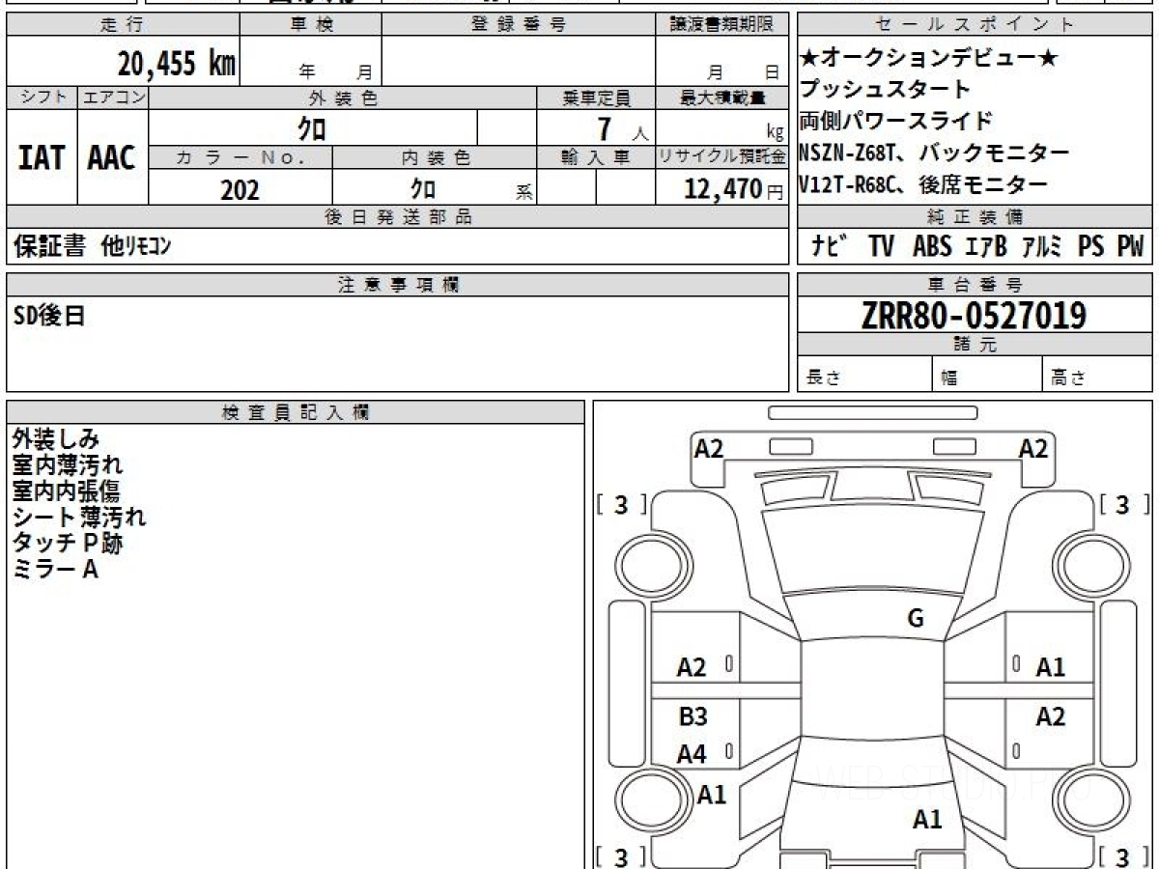Click the PW equipment label
The image size is (1159, 869).
coord(1130,247)
